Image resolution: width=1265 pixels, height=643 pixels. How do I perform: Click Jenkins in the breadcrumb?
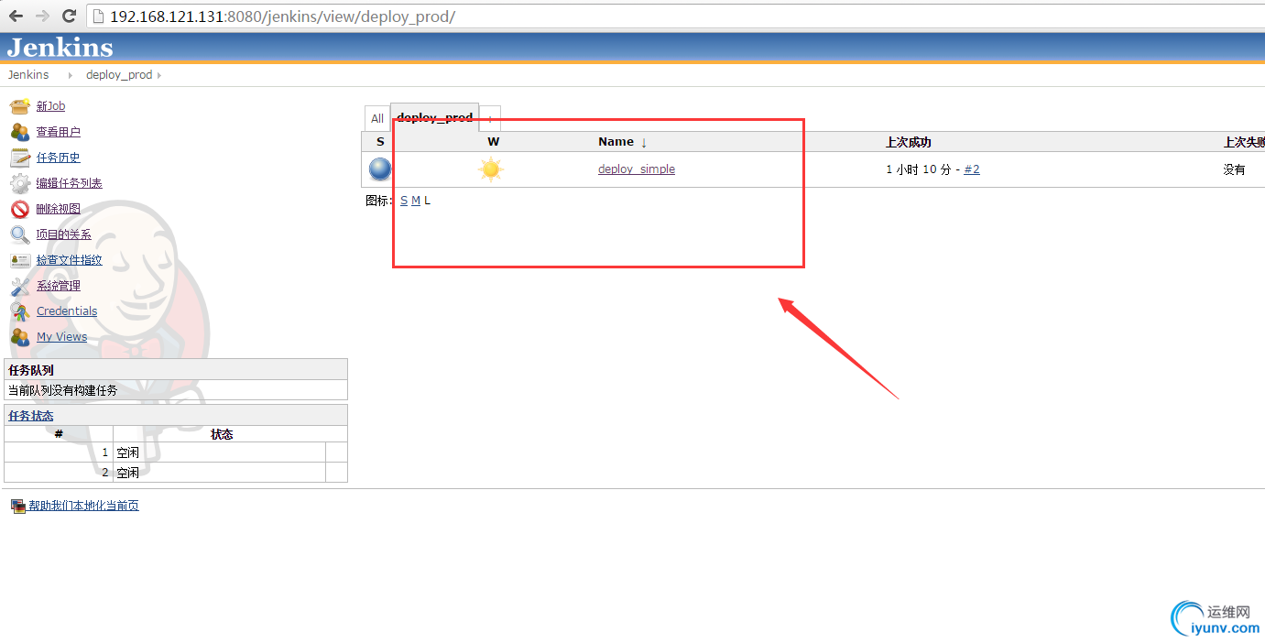pos(28,75)
